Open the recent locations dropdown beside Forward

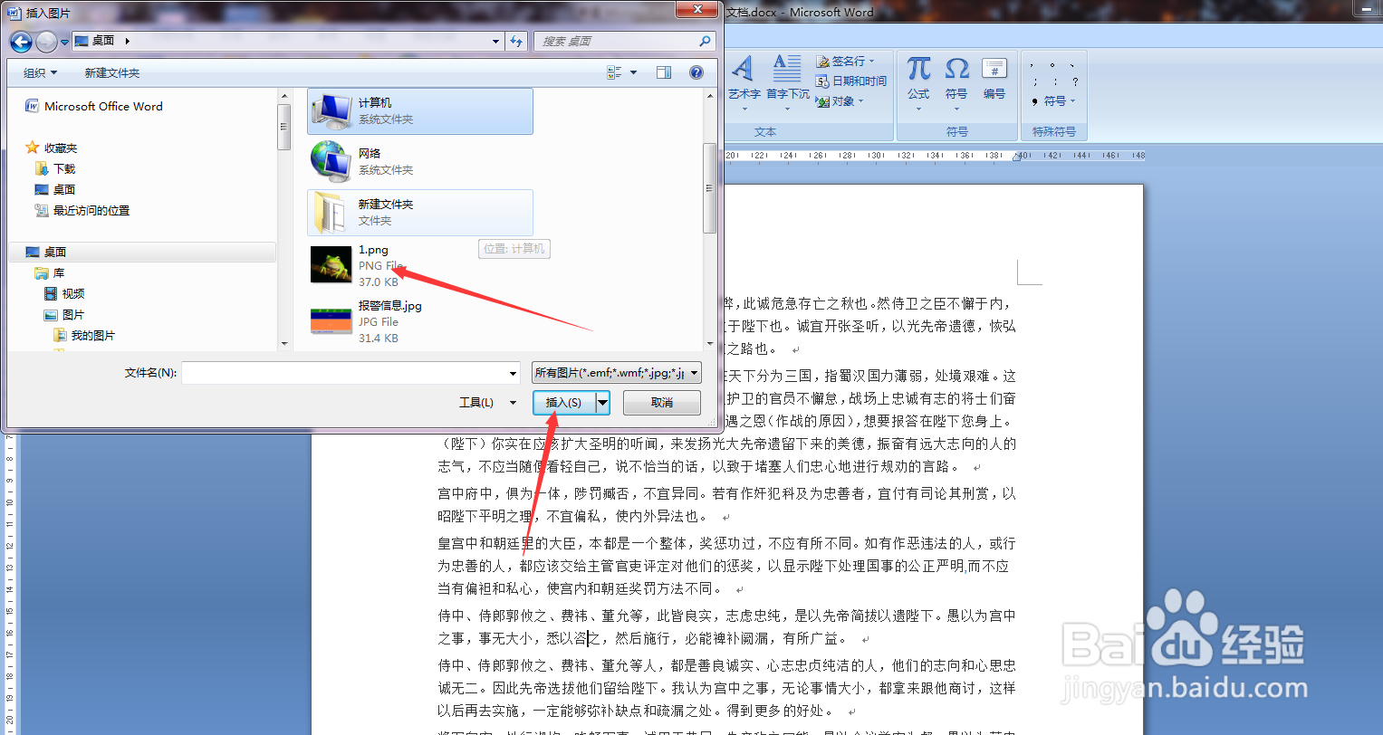pos(65,42)
